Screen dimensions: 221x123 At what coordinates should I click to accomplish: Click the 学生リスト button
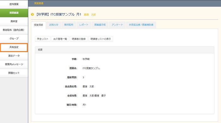43,39
